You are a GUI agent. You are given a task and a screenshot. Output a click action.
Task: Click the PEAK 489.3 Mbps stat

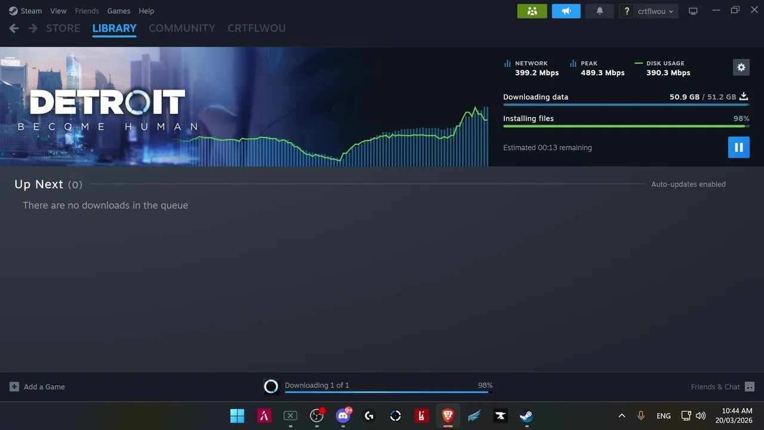pyautogui.click(x=597, y=68)
